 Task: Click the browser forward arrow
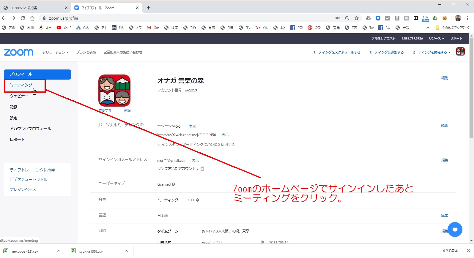tap(13, 18)
